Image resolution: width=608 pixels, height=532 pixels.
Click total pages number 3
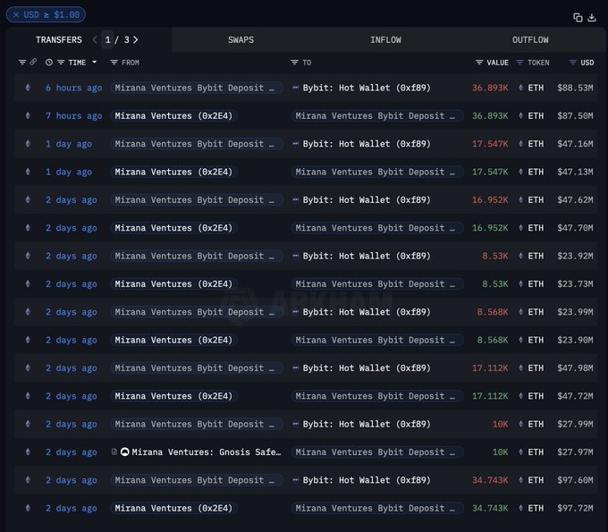pos(126,39)
